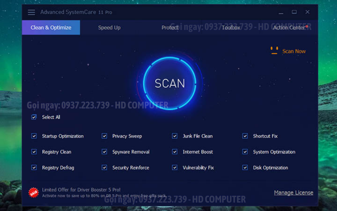Select the Clean & Optimize tab
This screenshot has width=337, height=211.
point(51,28)
